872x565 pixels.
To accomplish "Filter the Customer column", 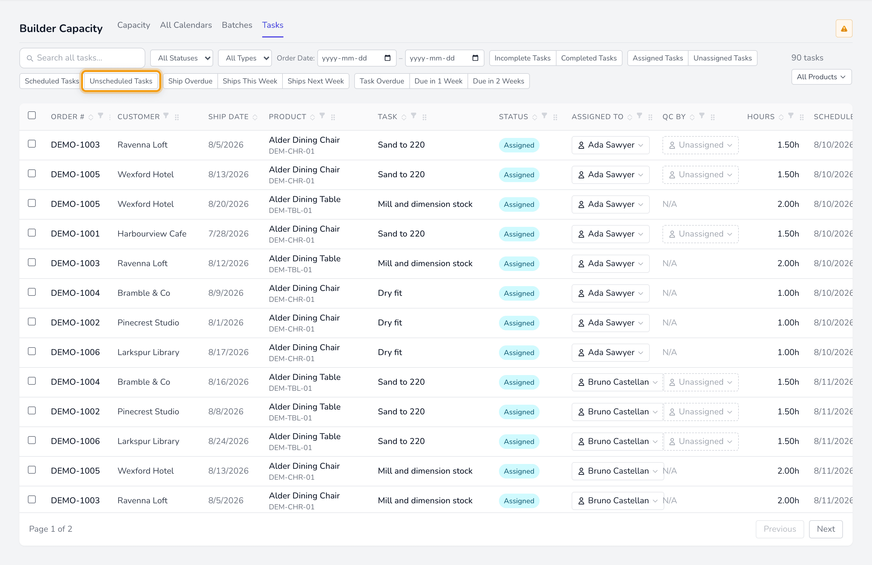I will [x=166, y=116].
